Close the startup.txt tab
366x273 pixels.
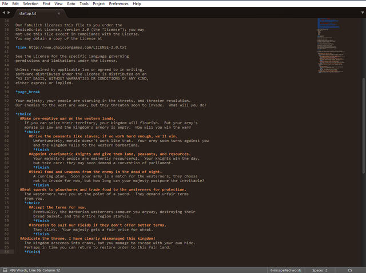(59, 14)
